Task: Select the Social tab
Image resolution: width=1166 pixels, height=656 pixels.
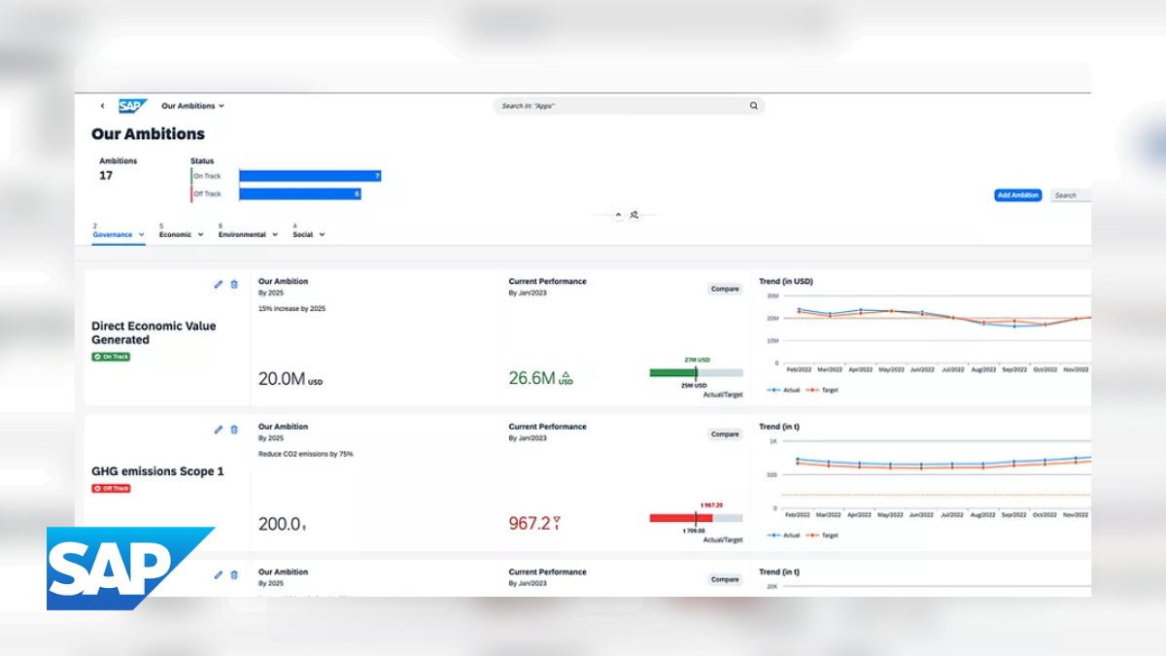Action: [302, 234]
